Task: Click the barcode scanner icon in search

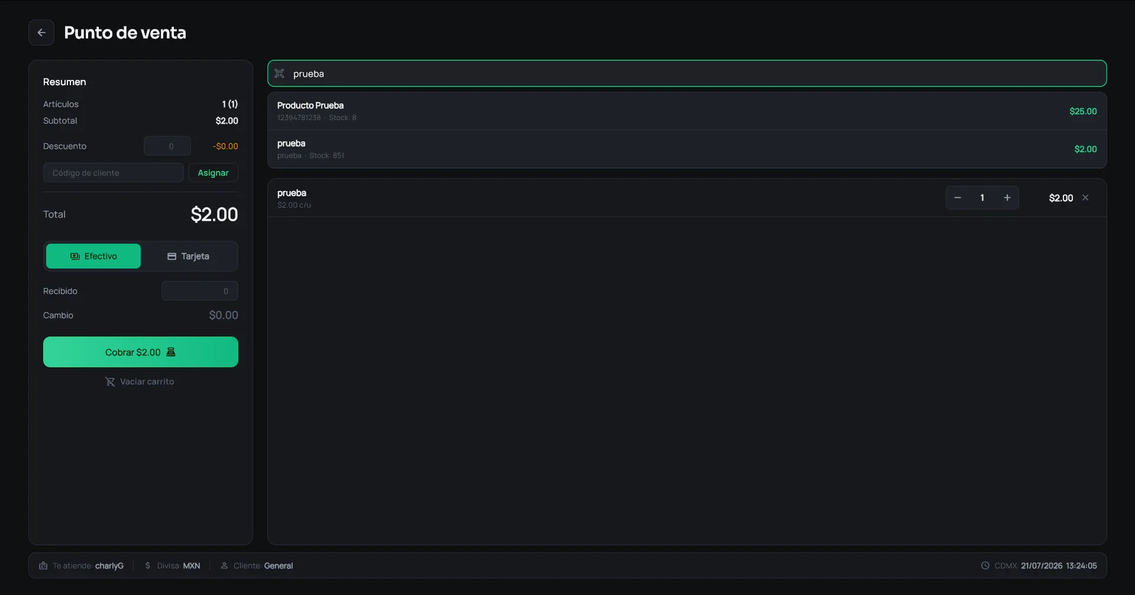Action: click(280, 73)
